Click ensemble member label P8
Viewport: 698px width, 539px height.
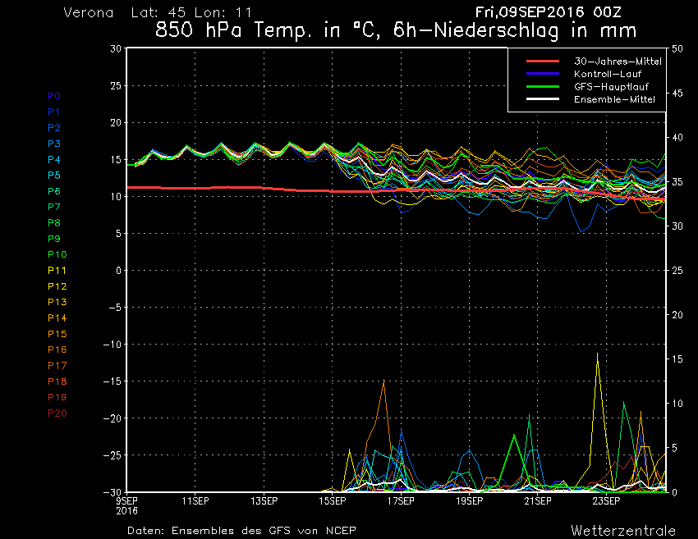point(54,223)
